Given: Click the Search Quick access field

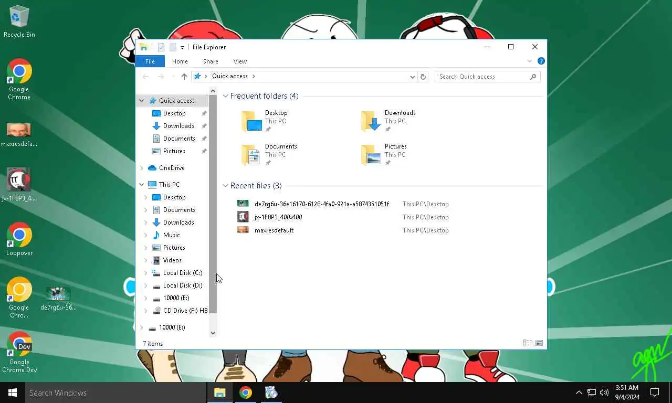Looking at the screenshot, I should click(x=488, y=77).
